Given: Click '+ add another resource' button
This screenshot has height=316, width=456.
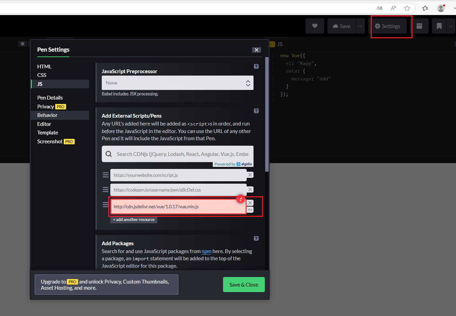Looking at the screenshot, I should (x=134, y=220).
